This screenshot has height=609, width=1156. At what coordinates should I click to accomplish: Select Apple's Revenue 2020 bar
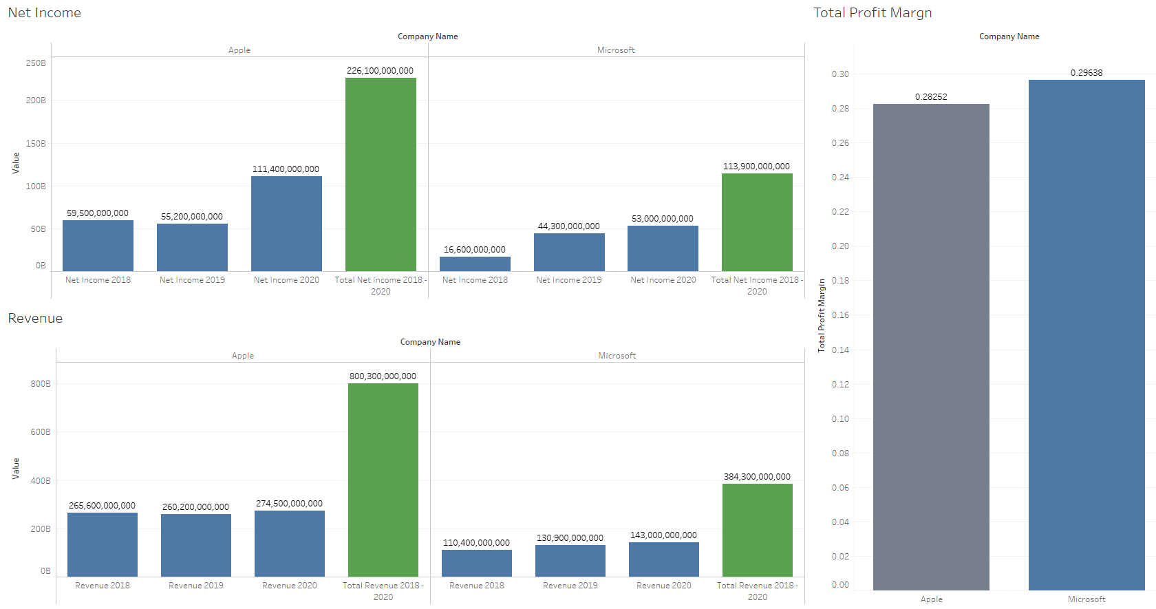tap(290, 544)
